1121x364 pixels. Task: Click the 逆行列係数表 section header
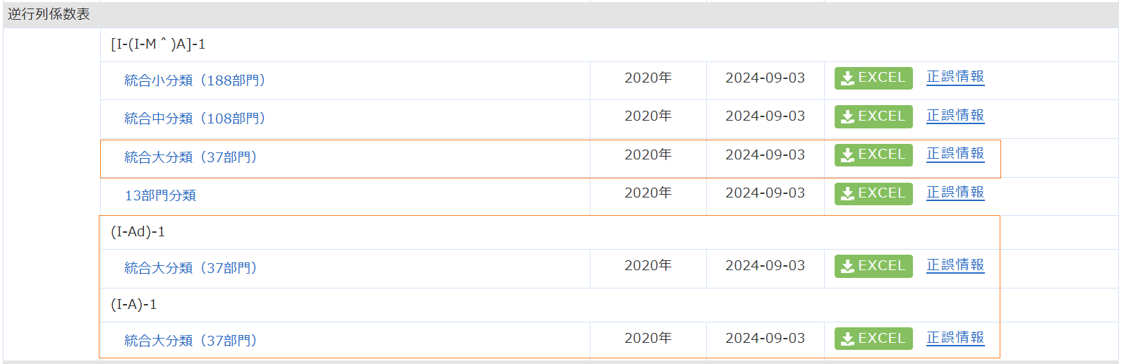[49, 14]
